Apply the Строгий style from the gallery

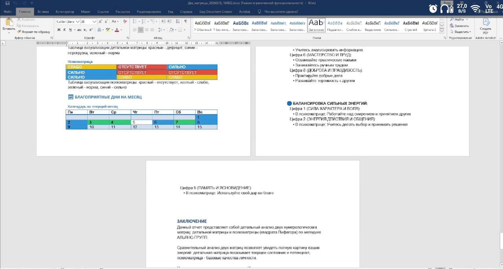411,26
